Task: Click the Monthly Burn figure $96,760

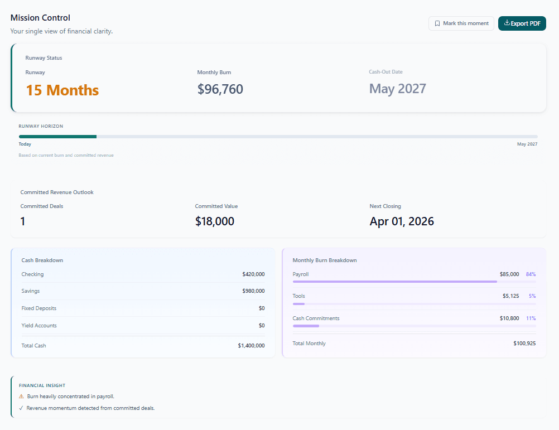Action: [x=220, y=89]
